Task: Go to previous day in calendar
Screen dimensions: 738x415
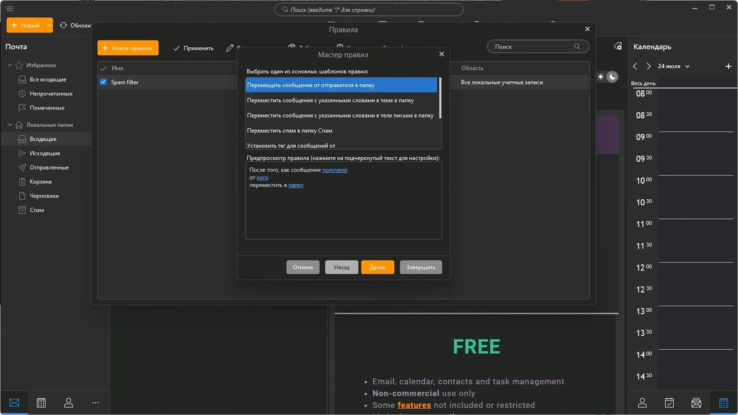Action: [x=636, y=66]
